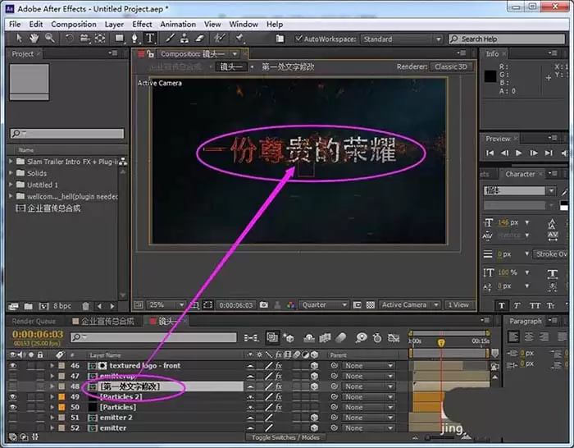
Task: Open the Quarter resolution dropdown
Action: (x=324, y=304)
